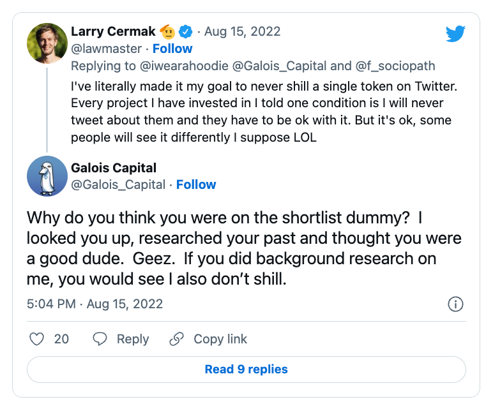Follow @lawmaster account
493x411 pixels.
(x=172, y=49)
